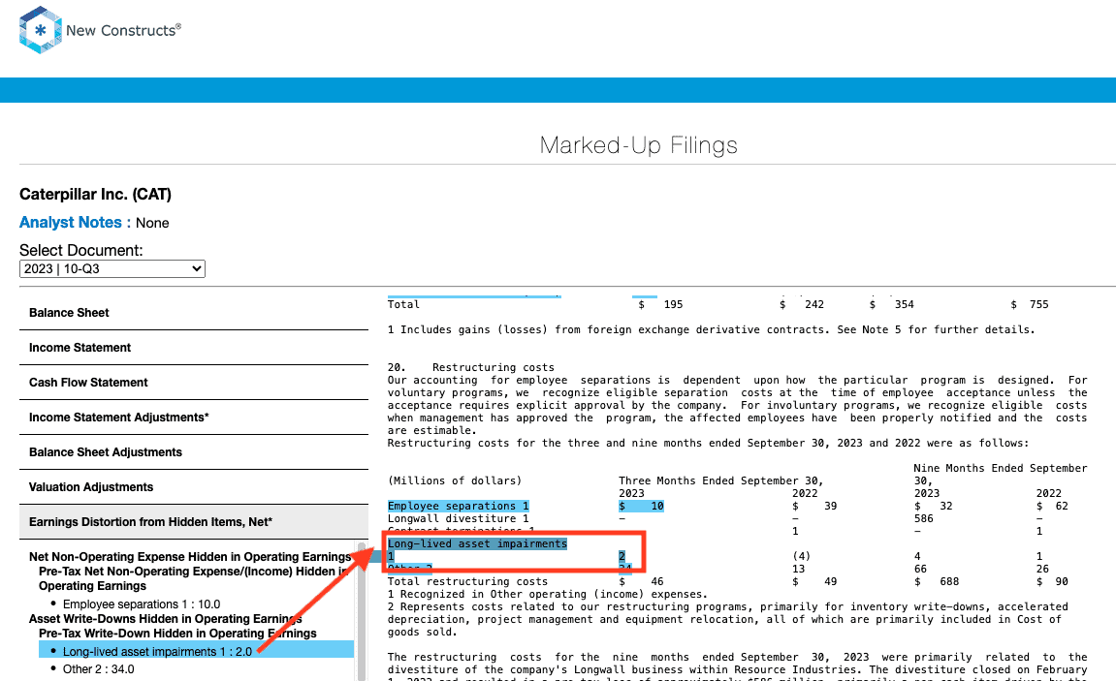Click Net Non-Operating Expense Hidden in Operating Earnings
The width and height of the screenshot is (1116, 681).
[190, 557]
